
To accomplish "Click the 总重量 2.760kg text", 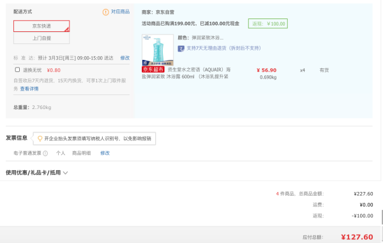I will (33, 107).
